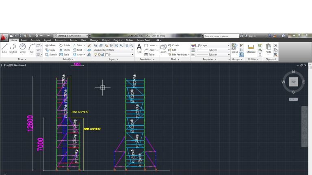Switch to the Annotate ribbon tab
312x175 pixels.
(x=35, y=40)
